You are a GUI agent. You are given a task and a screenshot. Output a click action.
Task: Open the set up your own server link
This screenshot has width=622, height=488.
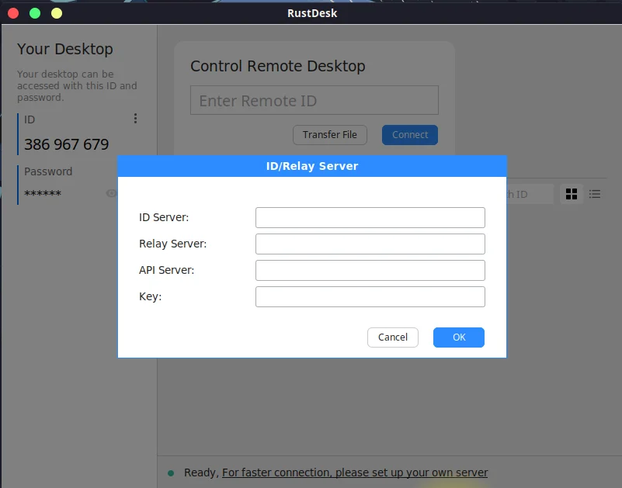[x=355, y=472]
